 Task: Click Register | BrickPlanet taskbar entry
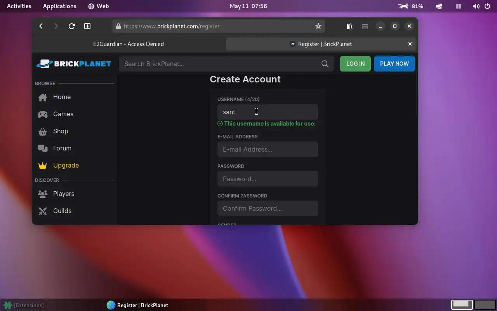click(137, 305)
